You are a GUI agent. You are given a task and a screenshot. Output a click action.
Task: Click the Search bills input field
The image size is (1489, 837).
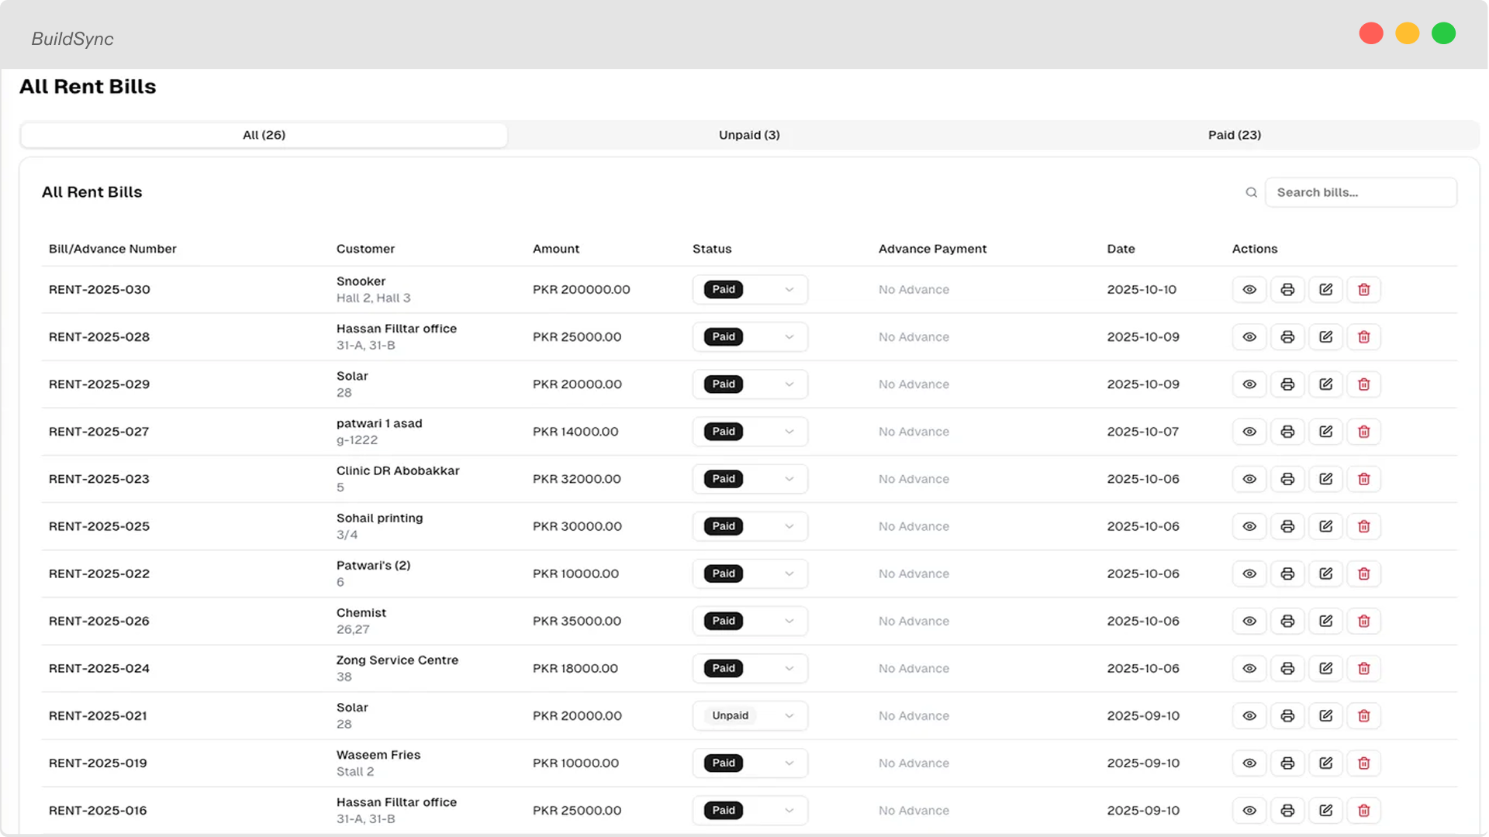tap(1360, 192)
